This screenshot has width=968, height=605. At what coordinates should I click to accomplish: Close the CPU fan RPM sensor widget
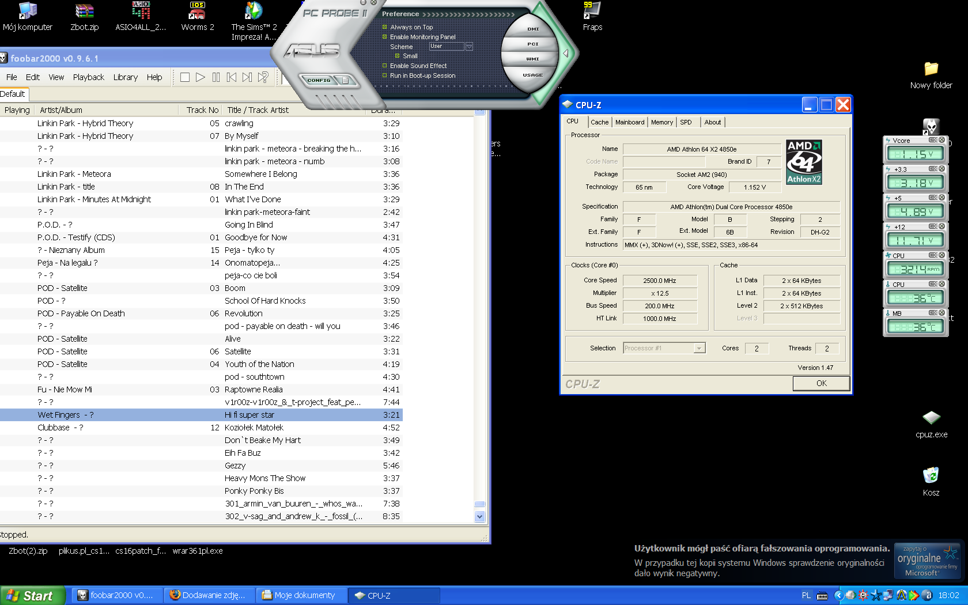click(x=941, y=255)
